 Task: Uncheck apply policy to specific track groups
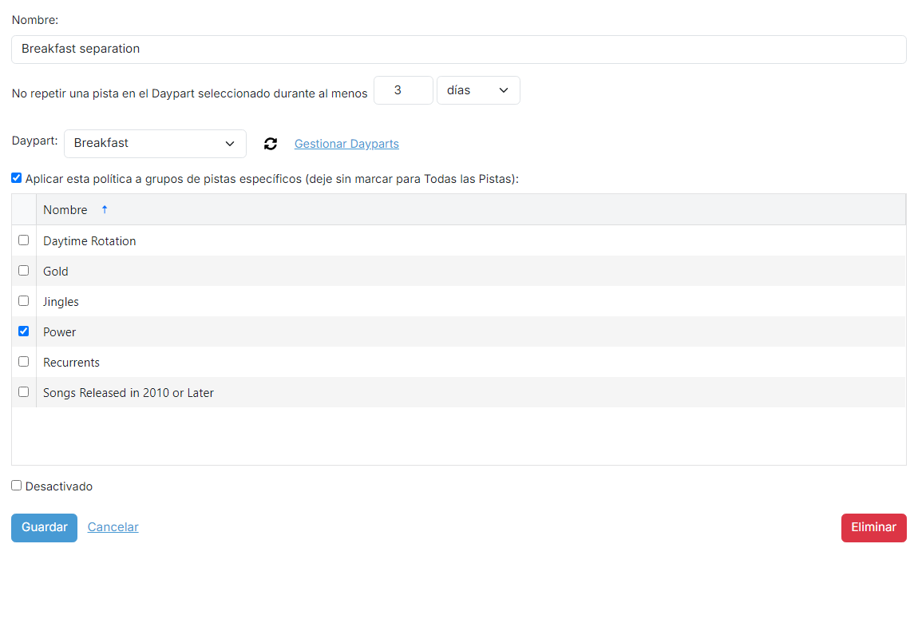pos(17,178)
